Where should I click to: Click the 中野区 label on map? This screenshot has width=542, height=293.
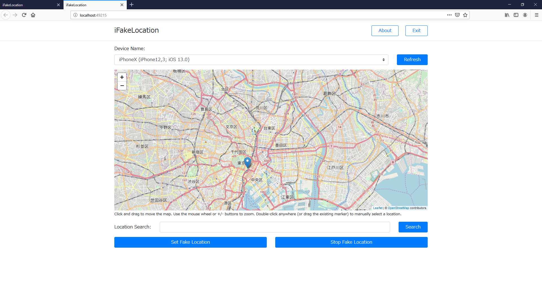point(165,128)
